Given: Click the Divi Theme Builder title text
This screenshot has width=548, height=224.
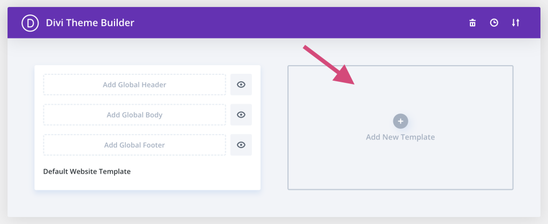Looking at the screenshot, I should (x=90, y=23).
